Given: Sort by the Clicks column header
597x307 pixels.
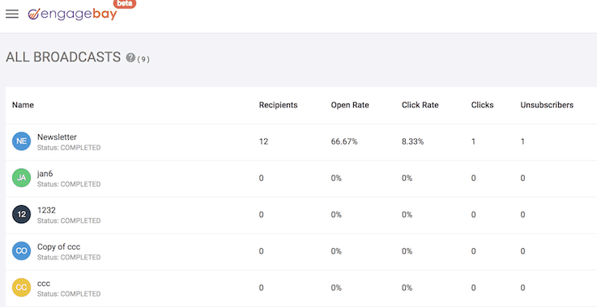Looking at the screenshot, I should point(483,105).
